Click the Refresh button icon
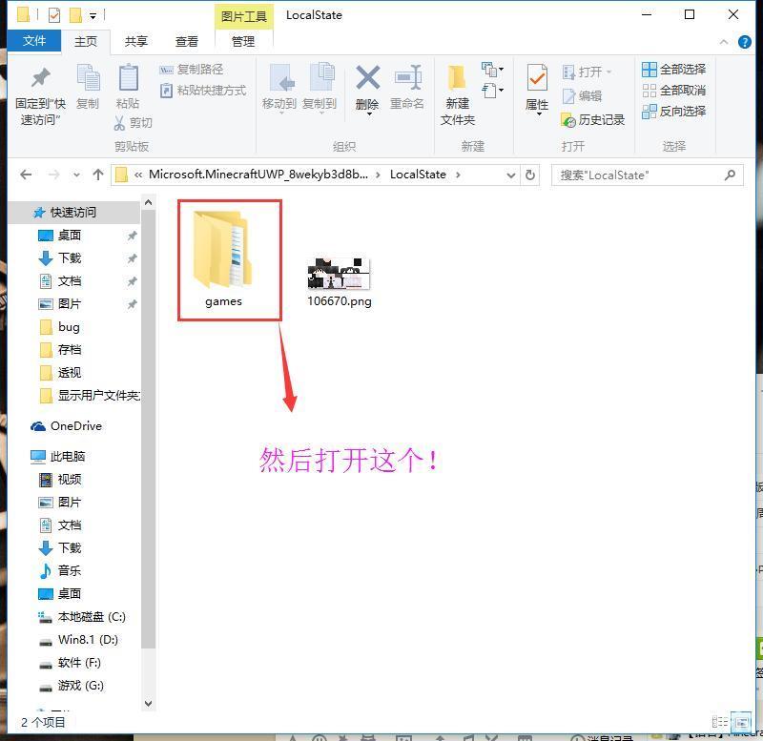 click(x=530, y=175)
